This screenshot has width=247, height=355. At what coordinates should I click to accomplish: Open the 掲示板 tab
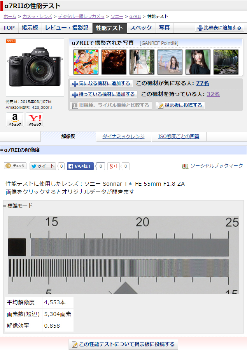[30, 28]
